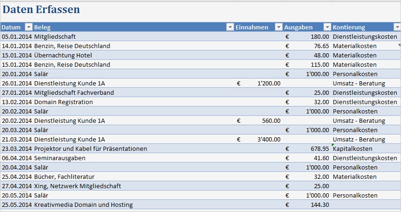Click the Kreativmedia Domain und Hosting cell
This screenshot has width=401, height=212.
coord(84,205)
